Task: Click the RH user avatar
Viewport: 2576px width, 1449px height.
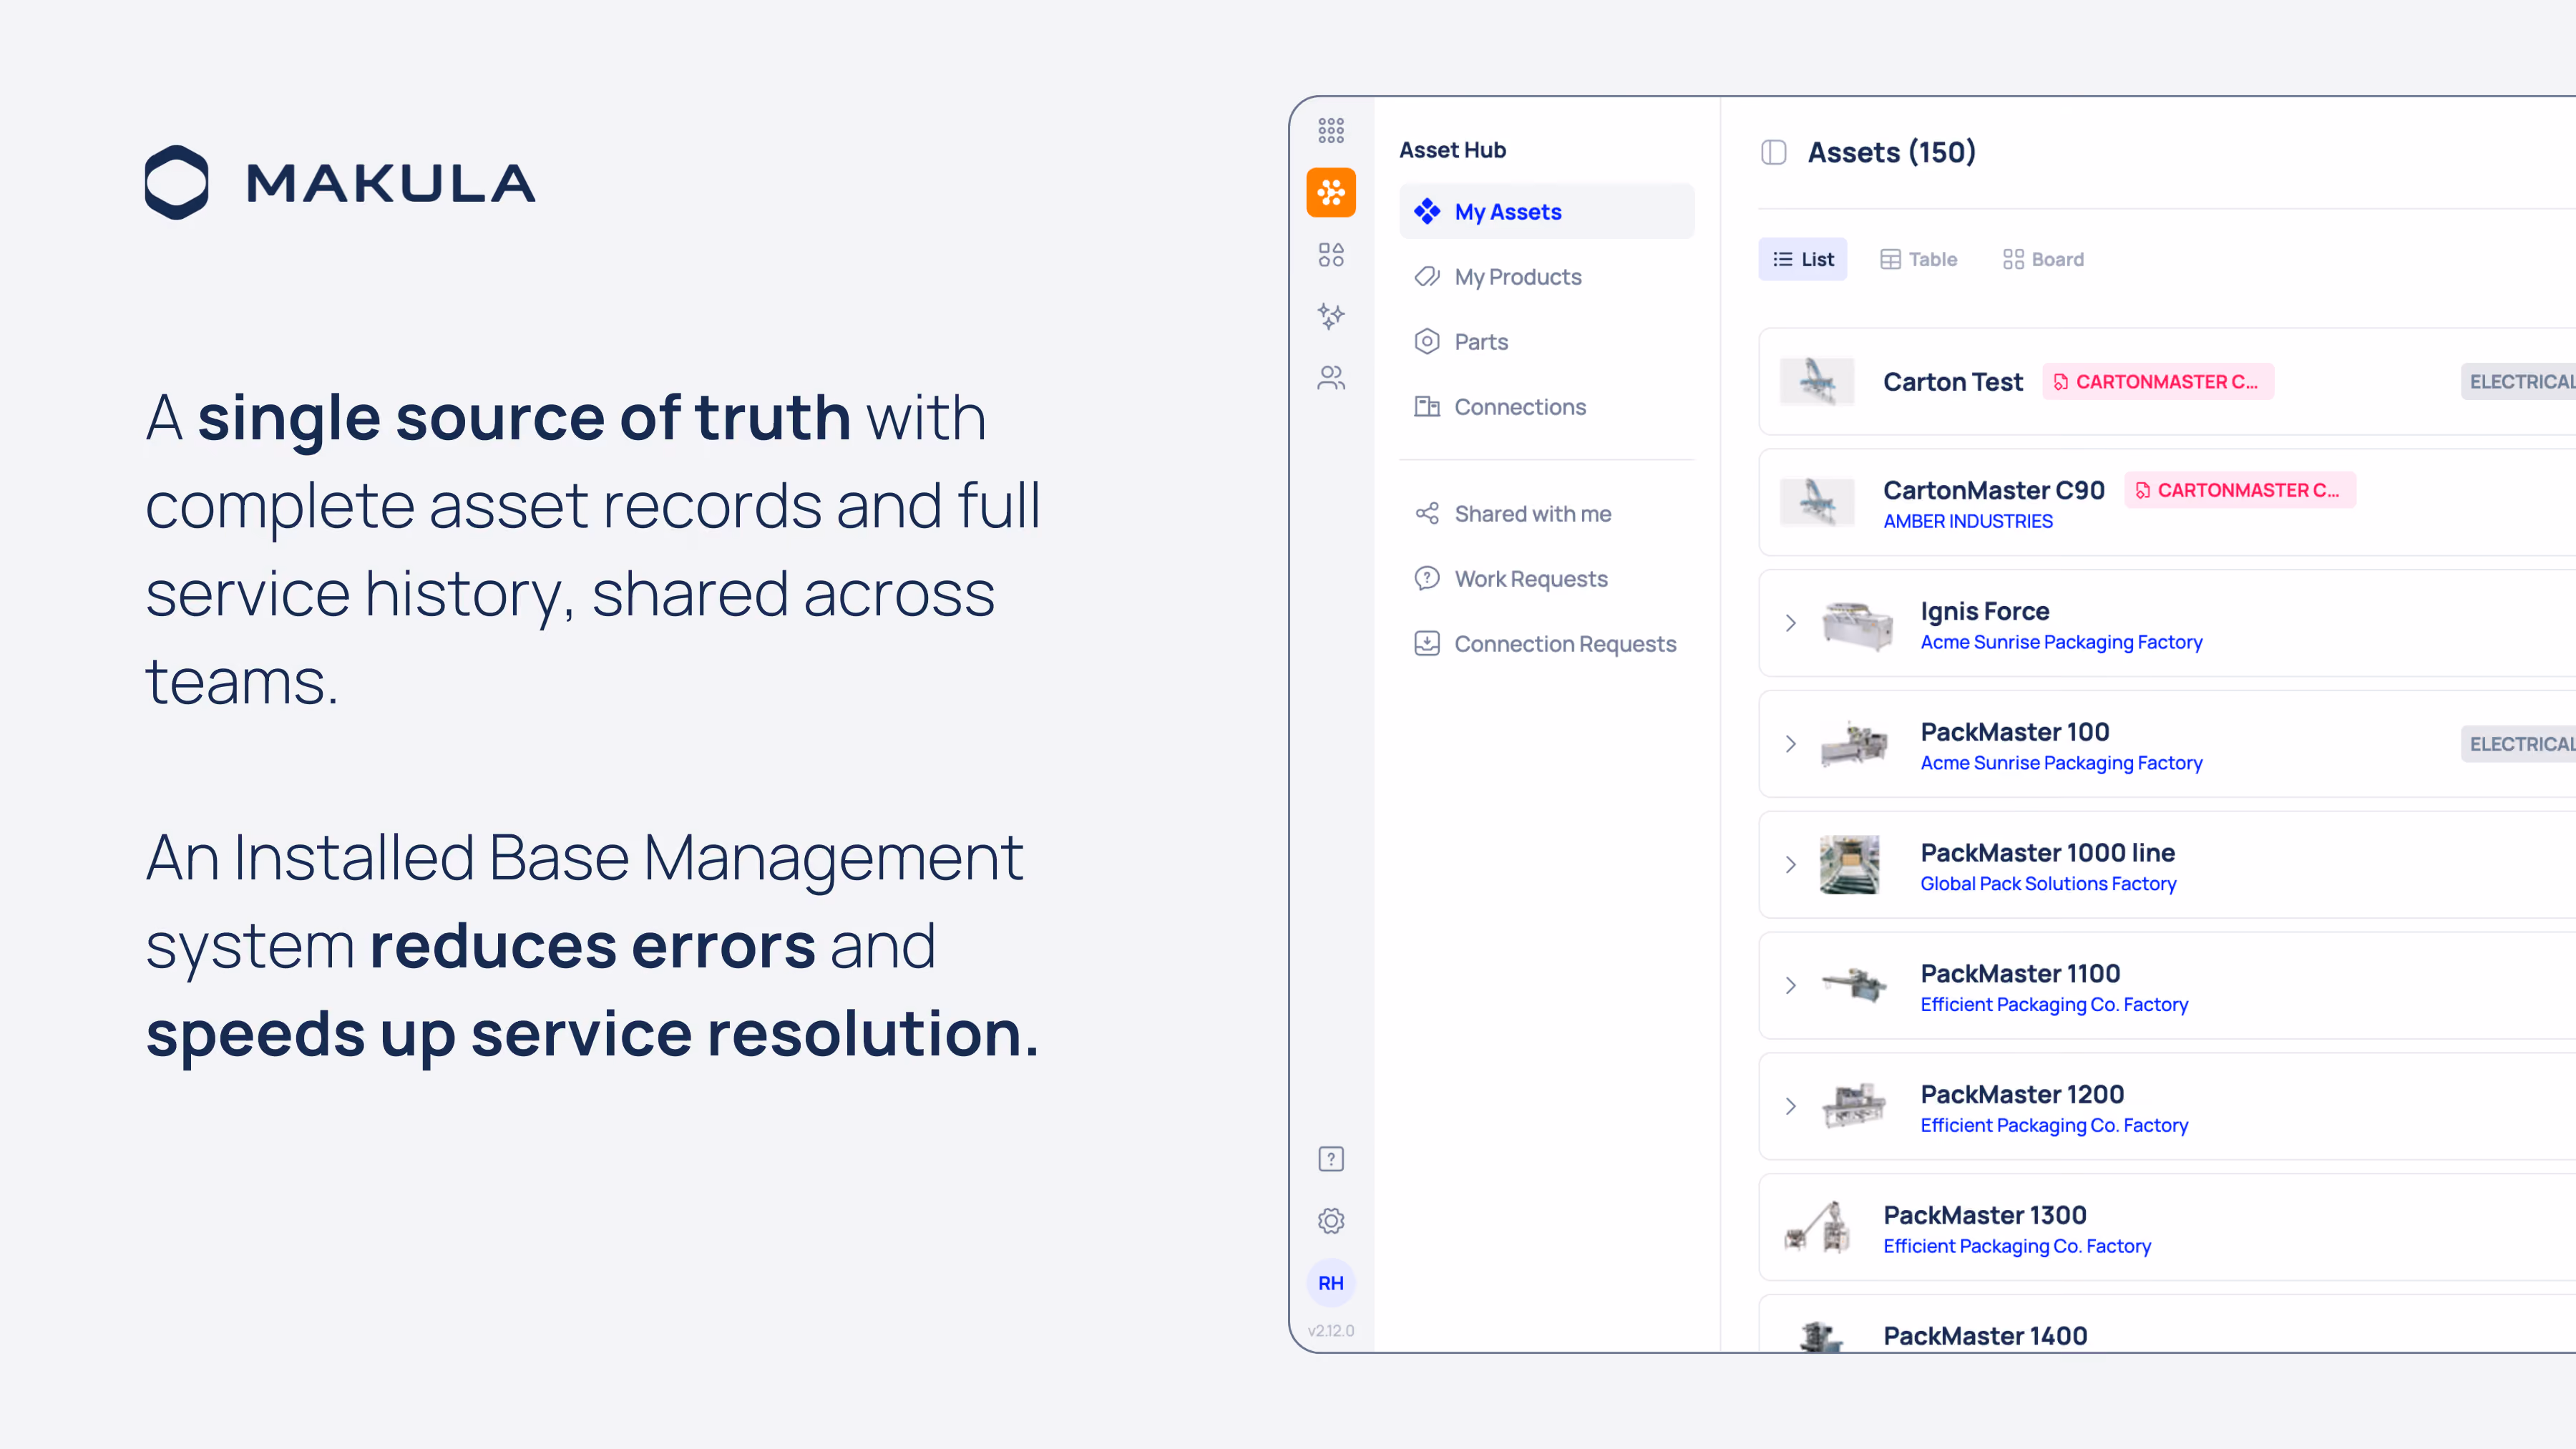Action: [x=1331, y=1283]
